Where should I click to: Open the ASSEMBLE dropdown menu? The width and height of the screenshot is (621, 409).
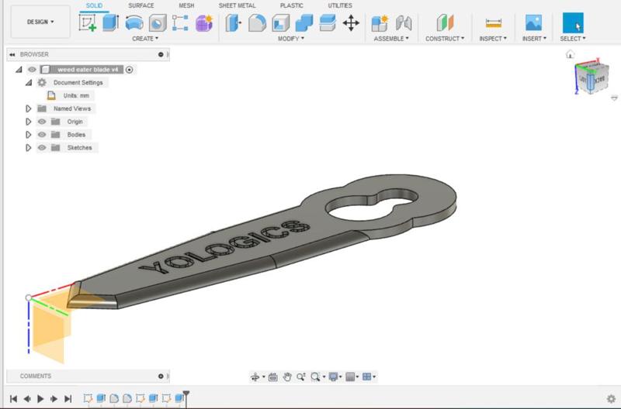click(x=391, y=38)
